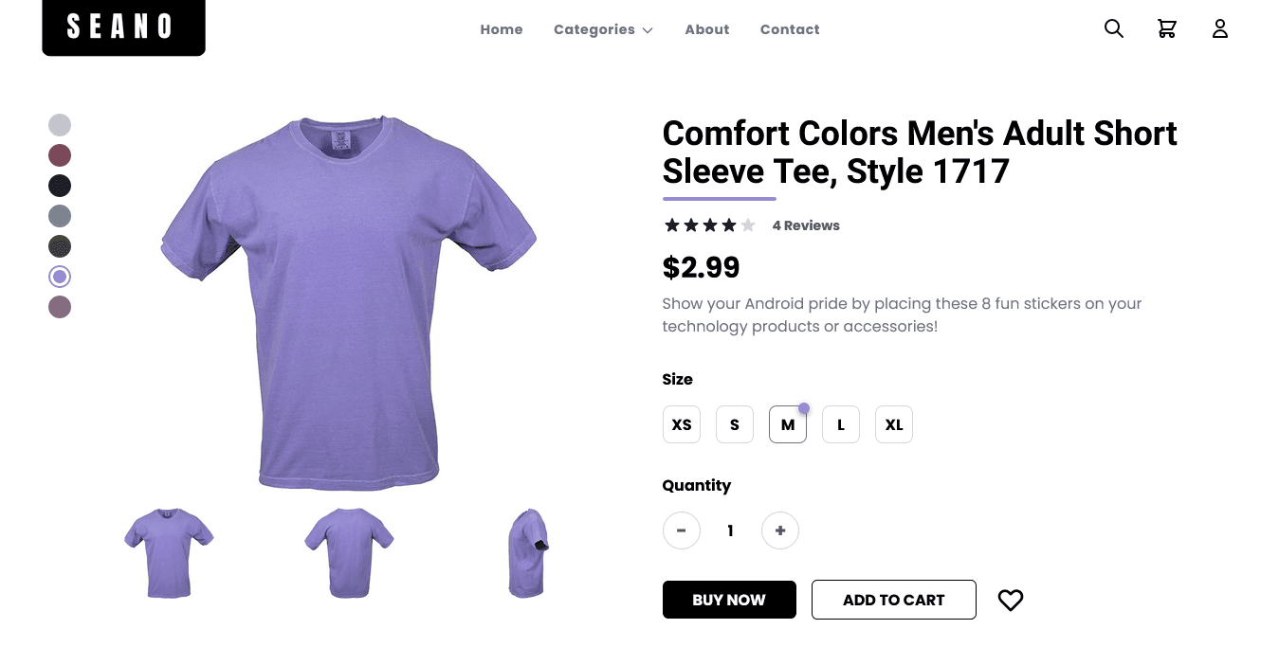Decrease quantity with minus button
1279x647 pixels.
click(x=682, y=530)
